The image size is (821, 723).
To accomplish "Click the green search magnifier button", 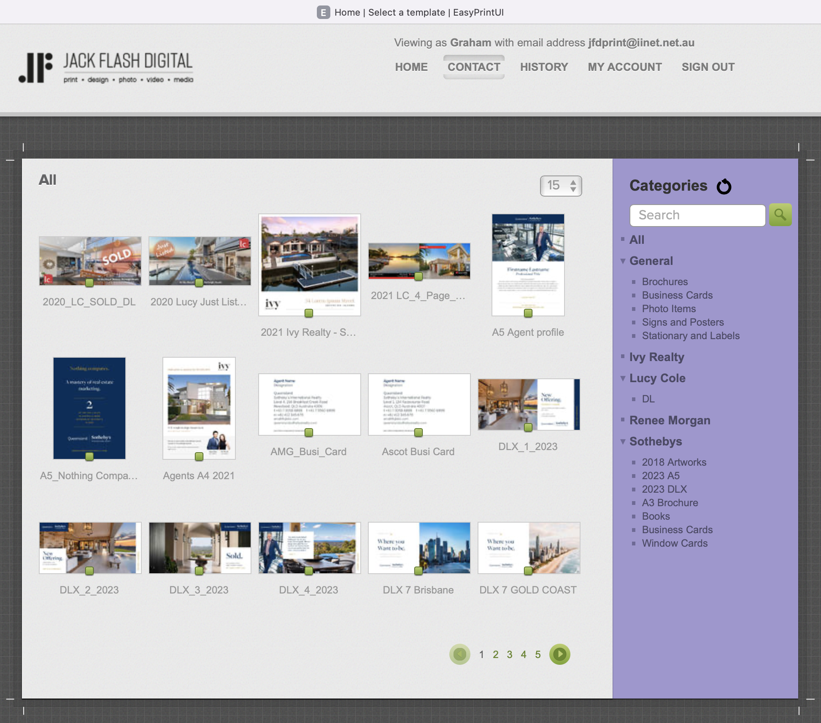I will click(x=780, y=215).
